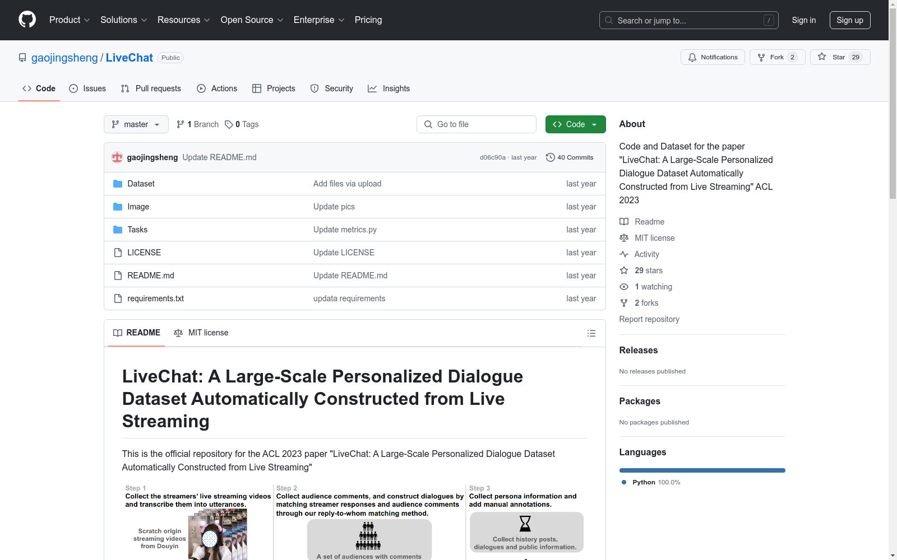This screenshot has width=897, height=560.
Task: Click the README.md file icon
Action: (118, 276)
